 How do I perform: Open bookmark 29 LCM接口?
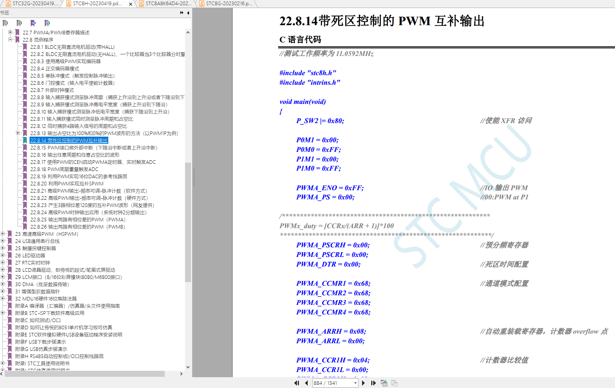point(68,277)
